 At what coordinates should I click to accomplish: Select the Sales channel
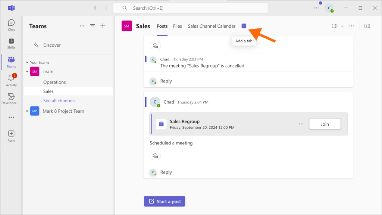click(x=69, y=91)
